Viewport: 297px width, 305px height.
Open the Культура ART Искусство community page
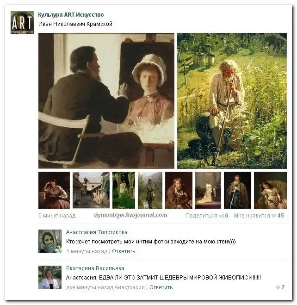(71, 15)
